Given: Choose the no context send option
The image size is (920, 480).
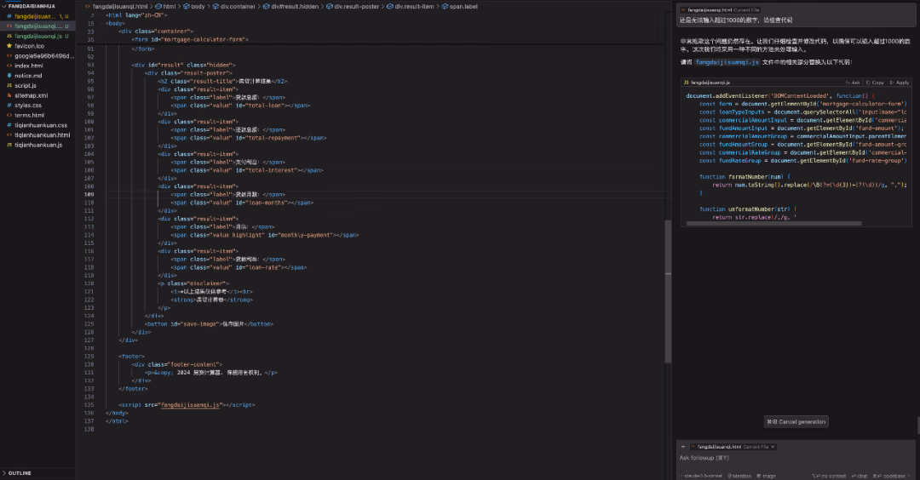Looking at the screenshot, I should tap(829, 476).
